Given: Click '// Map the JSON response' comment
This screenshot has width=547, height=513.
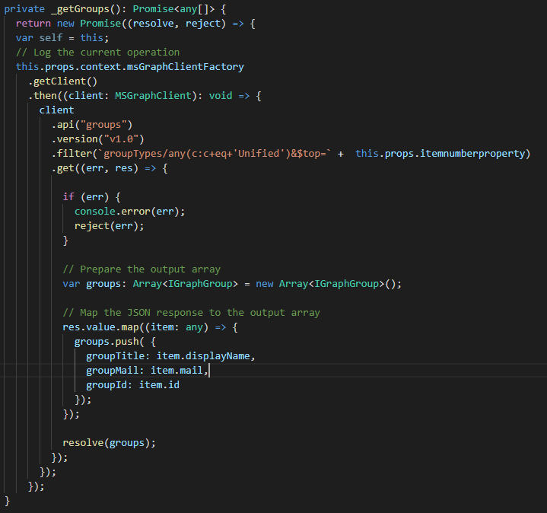Looking at the screenshot, I should (x=191, y=313).
